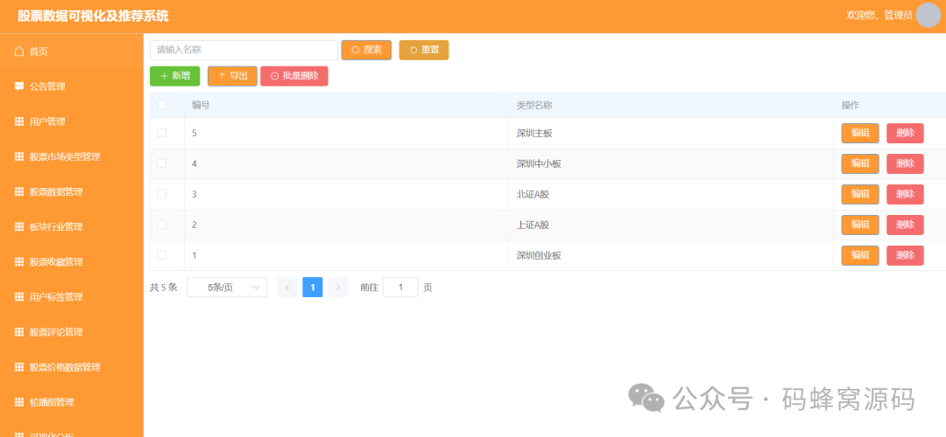Click 编辑 for 北证A股
This screenshot has width=946, height=437.
(x=860, y=194)
